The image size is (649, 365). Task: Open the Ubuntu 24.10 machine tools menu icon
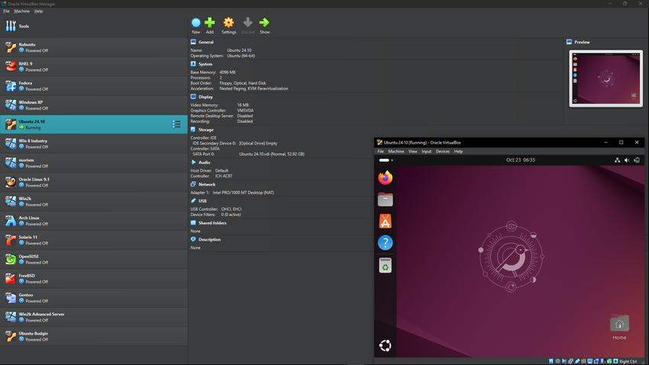pos(176,124)
